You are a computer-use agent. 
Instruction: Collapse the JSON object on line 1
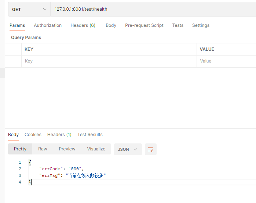pos(30,162)
